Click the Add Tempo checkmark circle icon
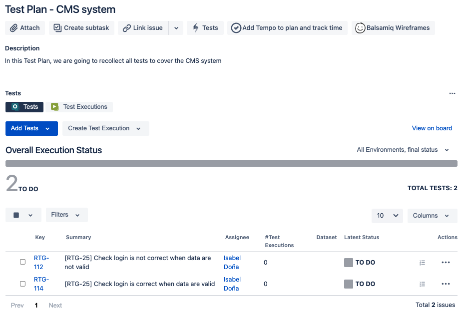This screenshot has height=318, width=468. (x=236, y=28)
